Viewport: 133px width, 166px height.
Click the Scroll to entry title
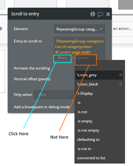[x=25, y=14]
